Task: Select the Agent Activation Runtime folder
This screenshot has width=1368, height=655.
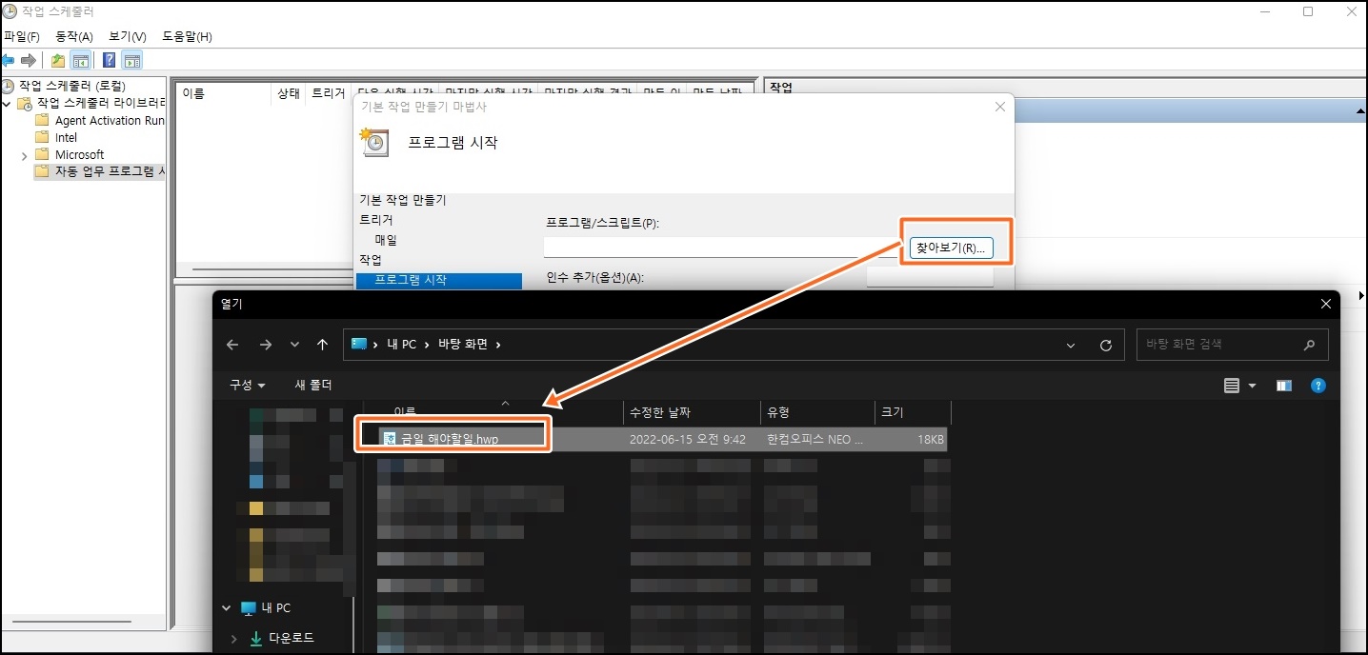Action: tap(109, 121)
